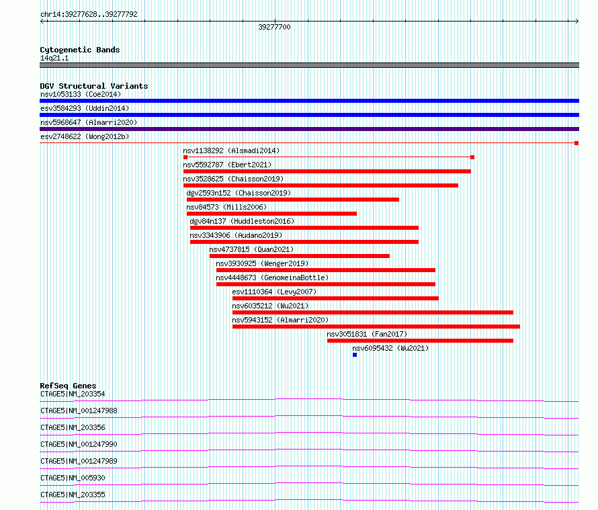This screenshot has width=598, height=510.
Task: Open dgv2593n152 (Chaisson2019) label
Action: tap(239, 193)
